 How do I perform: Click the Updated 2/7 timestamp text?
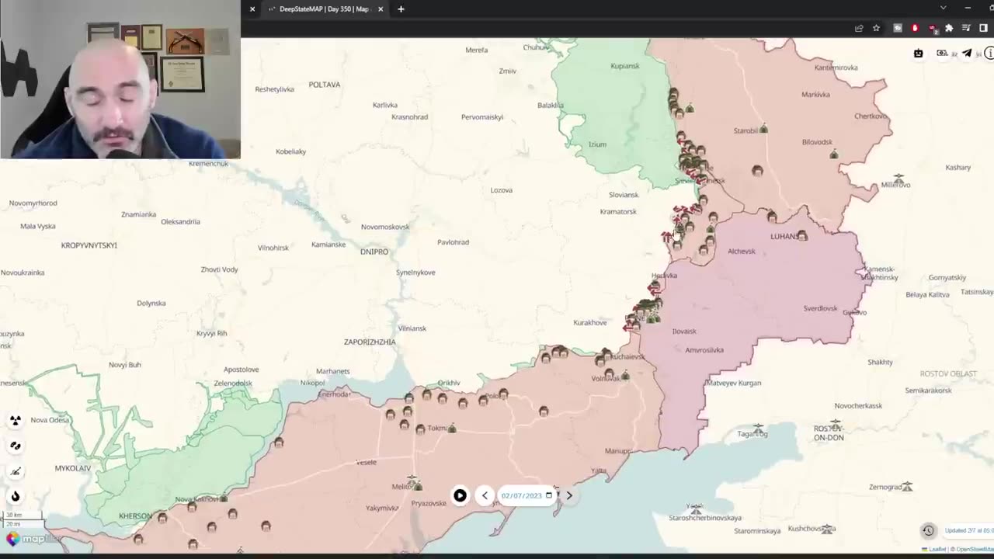[x=969, y=530]
